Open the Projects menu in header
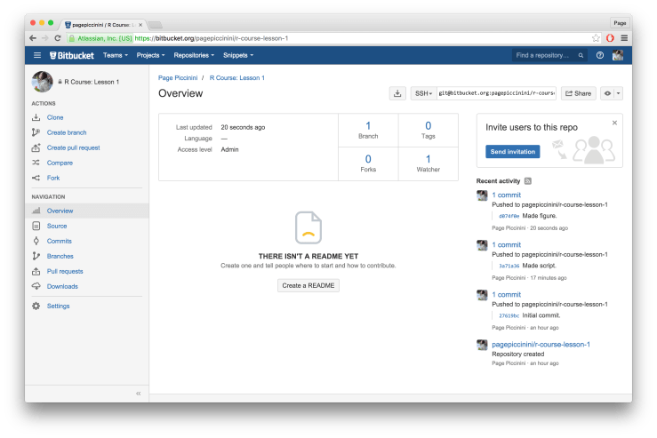 point(151,55)
